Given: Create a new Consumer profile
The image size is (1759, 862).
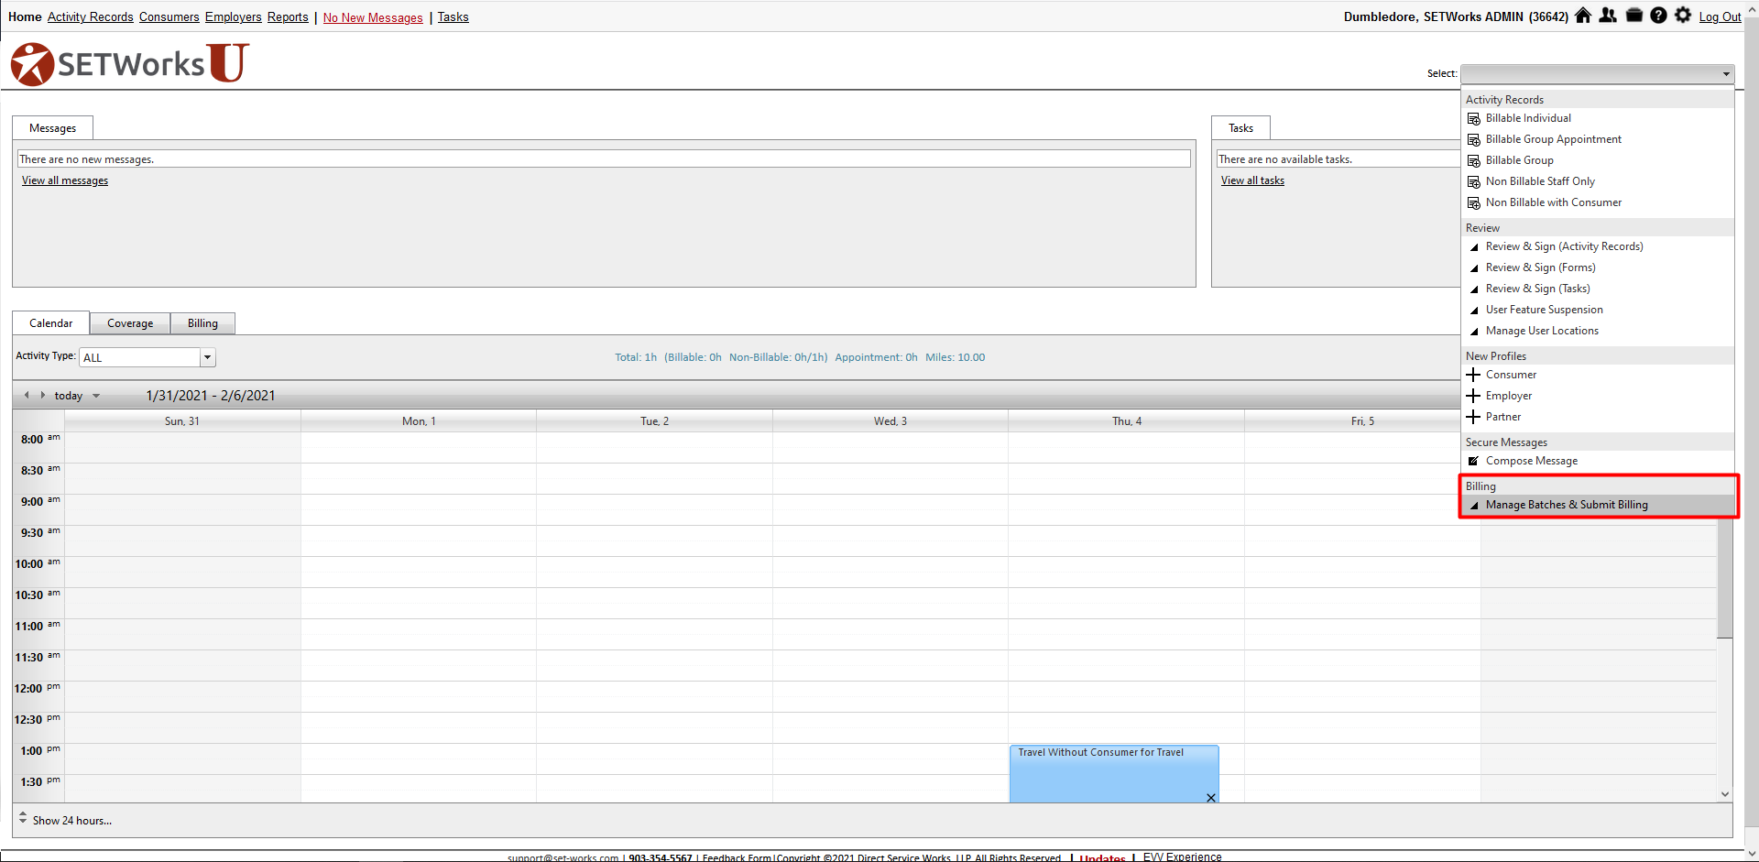Looking at the screenshot, I should tap(1511, 375).
